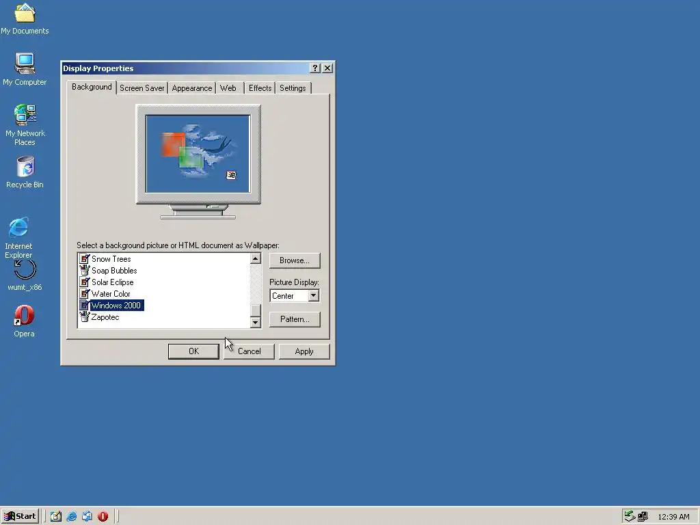Confirm with the OK button
The width and height of the screenshot is (700, 525).
[193, 351]
